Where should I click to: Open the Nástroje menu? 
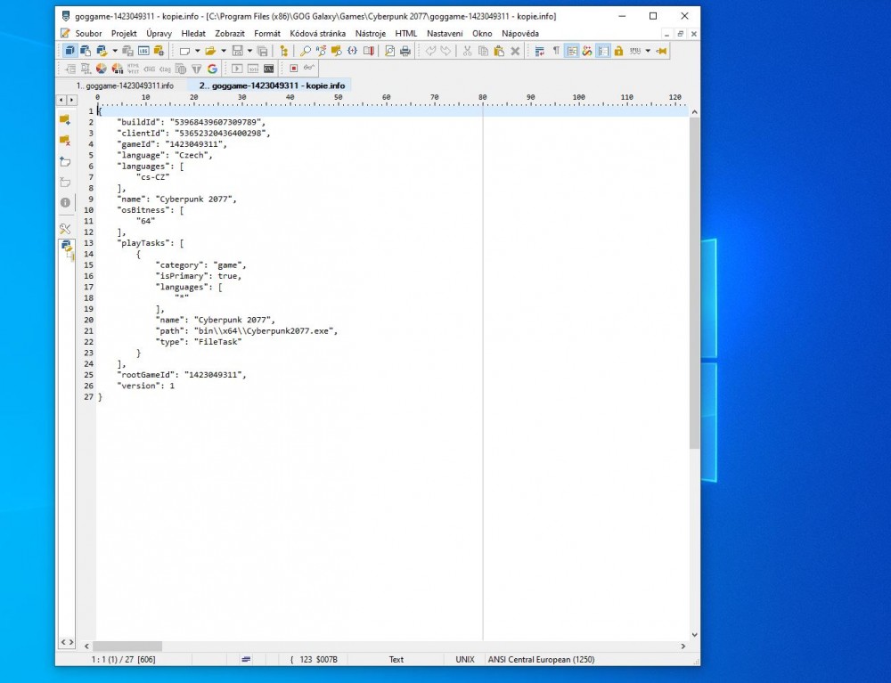(x=370, y=33)
